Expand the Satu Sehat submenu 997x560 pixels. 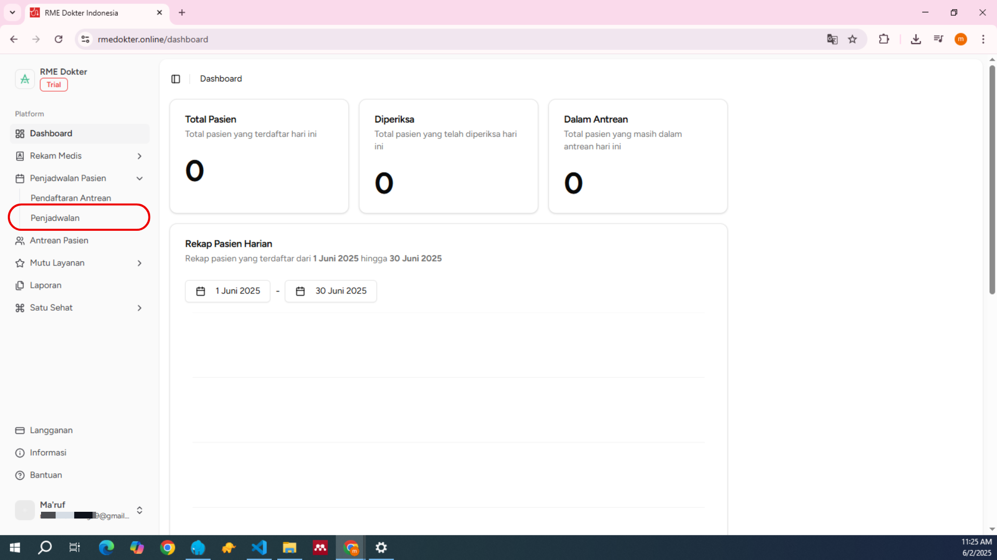139,308
